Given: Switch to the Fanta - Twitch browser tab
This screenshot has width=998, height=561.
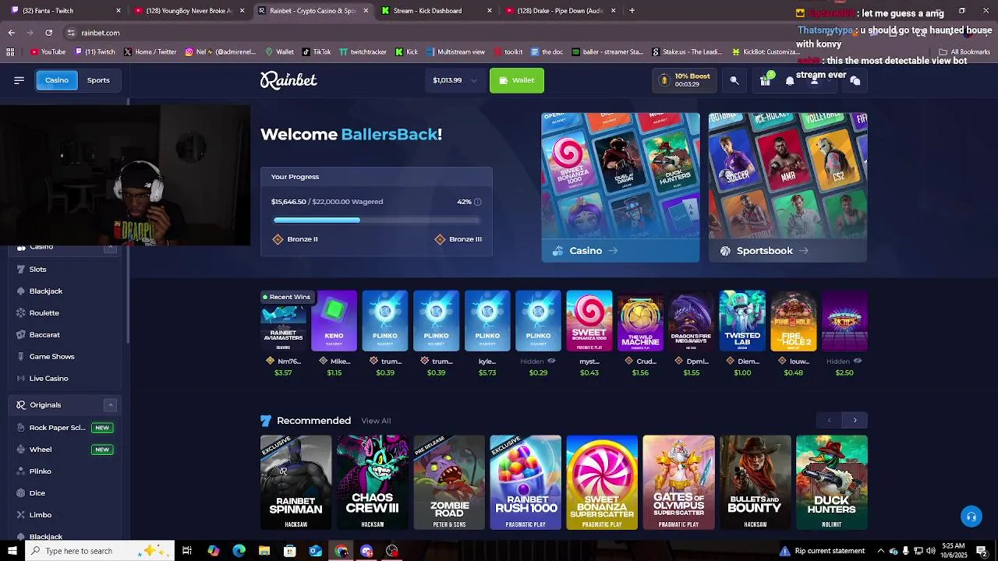Looking at the screenshot, I should 65,11.
